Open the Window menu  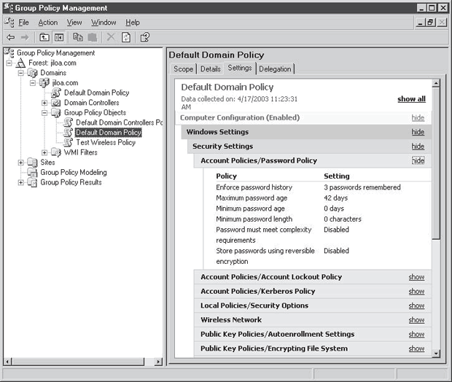[104, 23]
